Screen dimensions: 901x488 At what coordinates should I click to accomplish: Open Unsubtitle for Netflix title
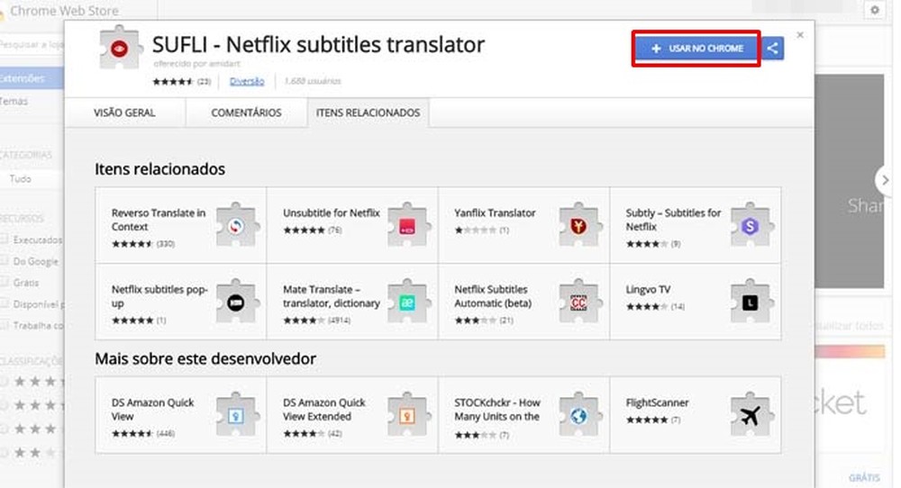point(331,213)
